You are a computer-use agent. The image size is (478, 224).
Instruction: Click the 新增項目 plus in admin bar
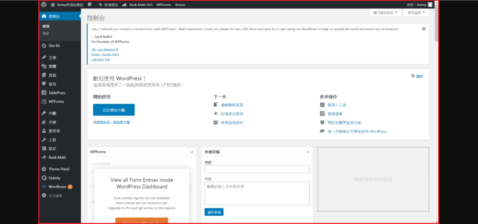(101, 5)
